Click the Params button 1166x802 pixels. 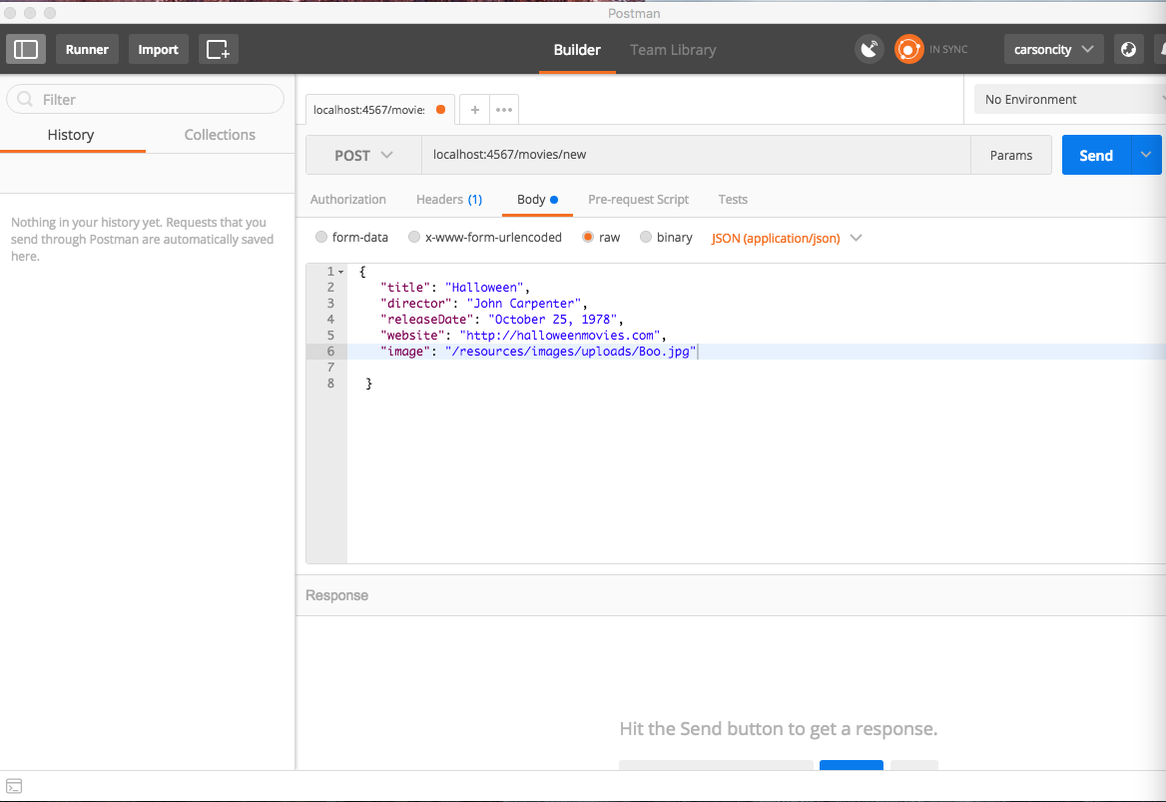(x=1010, y=155)
